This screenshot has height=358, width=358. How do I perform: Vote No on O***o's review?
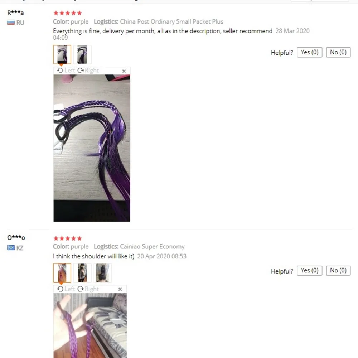(x=338, y=271)
